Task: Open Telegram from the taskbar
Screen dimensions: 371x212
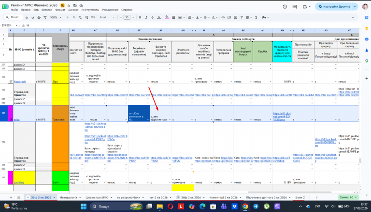Action: click(256, 206)
